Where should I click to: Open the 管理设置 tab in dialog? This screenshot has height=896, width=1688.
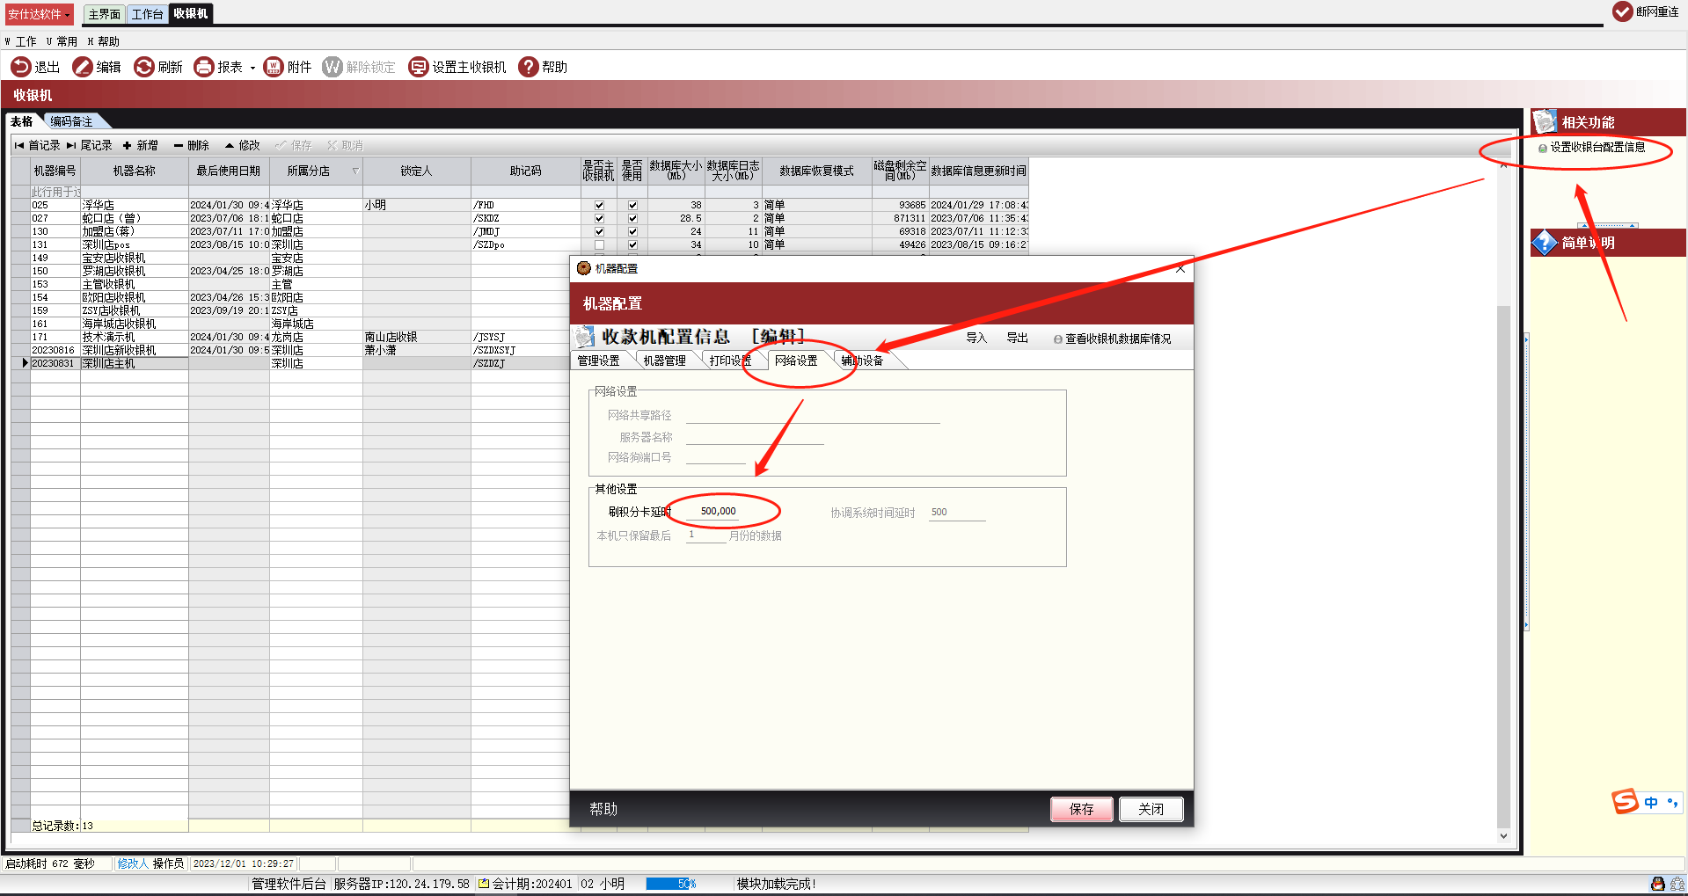(x=598, y=361)
